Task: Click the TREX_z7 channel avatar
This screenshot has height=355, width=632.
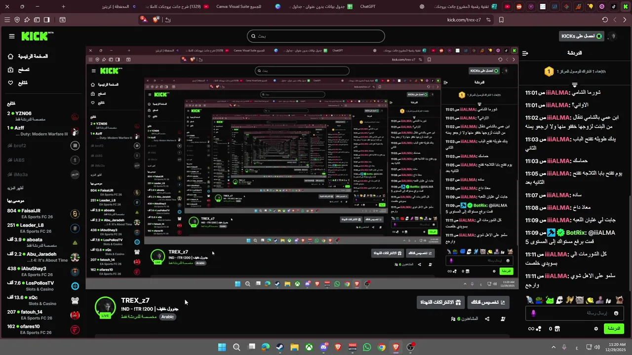Action: (x=105, y=307)
